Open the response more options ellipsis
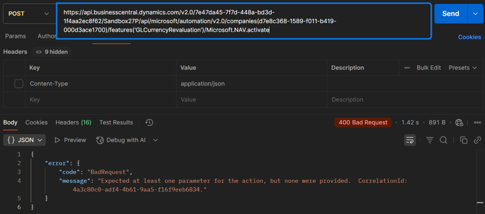The width and height of the screenshot is (485, 214). coord(476,123)
